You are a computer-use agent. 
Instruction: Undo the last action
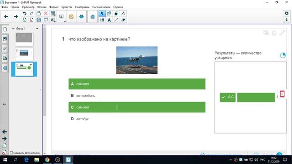click(x=24, y=14)
